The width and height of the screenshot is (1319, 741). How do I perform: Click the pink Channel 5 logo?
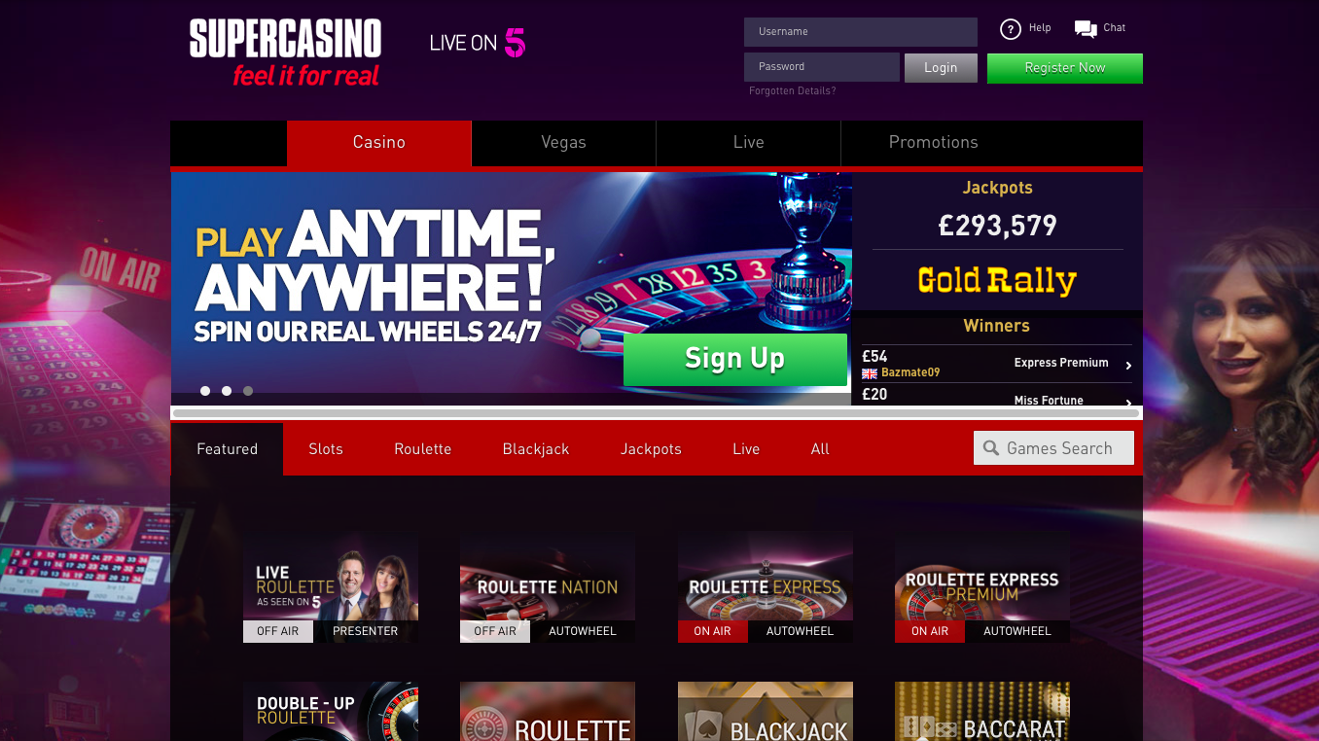[515, 43]
